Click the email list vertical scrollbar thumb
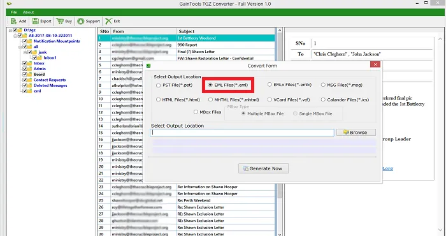446x236 pixels. pyautogui.click(x=280, y=115)
